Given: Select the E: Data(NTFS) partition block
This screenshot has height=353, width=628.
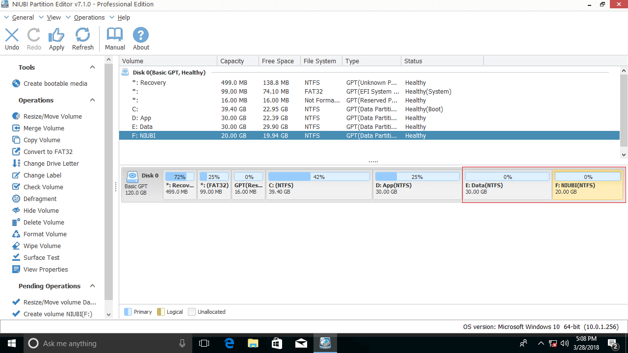Looking at the screenshot, I should pyautogui.click(x=507, y=185).
